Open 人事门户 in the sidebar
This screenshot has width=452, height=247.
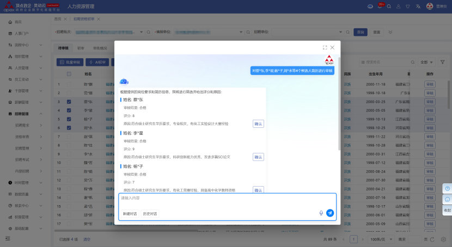tap(22, 33)
